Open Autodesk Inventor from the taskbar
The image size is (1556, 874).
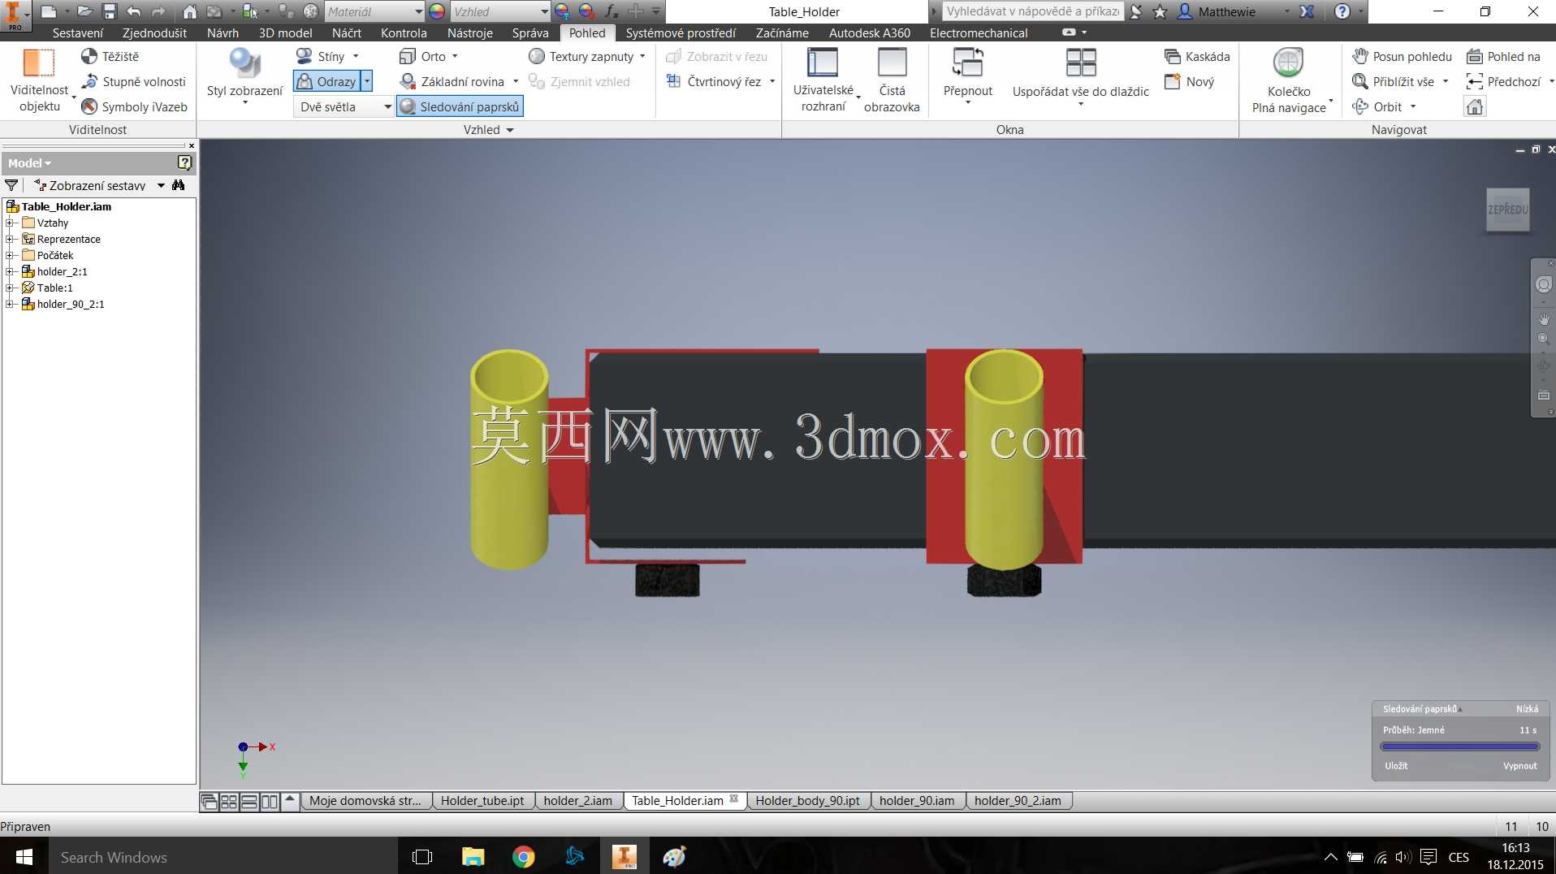click(x=624, y=856)
